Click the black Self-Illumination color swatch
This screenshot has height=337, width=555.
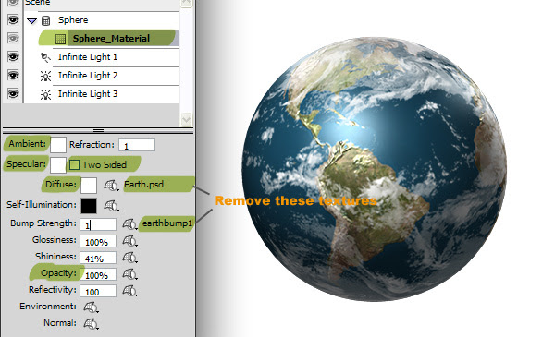89,206
